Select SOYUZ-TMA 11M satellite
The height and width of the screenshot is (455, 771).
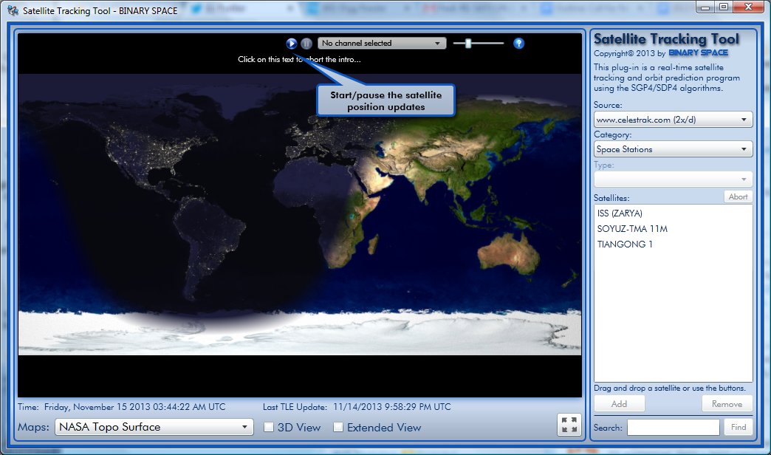632,229
